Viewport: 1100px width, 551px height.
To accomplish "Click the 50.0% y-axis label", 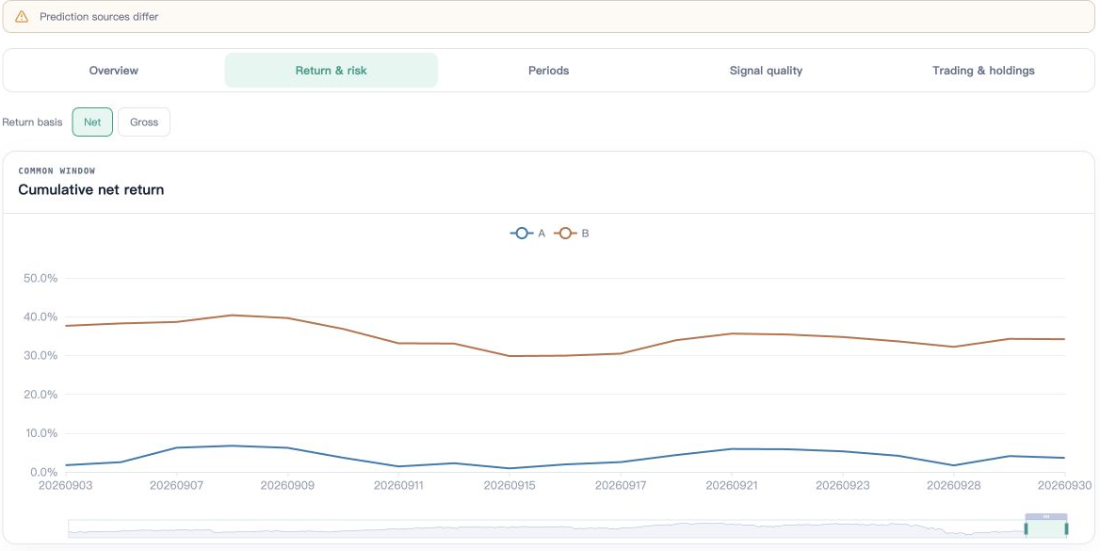I will pyautogui.click(x=40, y=278).
